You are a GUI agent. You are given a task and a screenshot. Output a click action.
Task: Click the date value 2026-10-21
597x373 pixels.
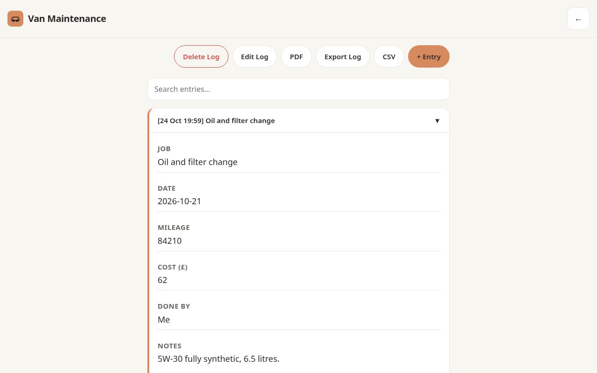coord(180,201)
